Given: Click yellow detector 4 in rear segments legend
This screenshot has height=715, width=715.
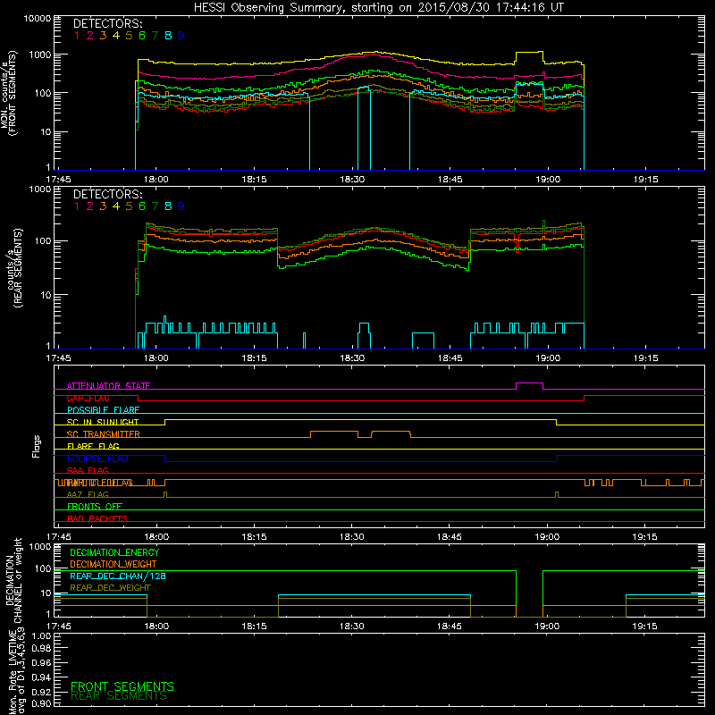Looking at the screenshot, I should (x=116, y=206).
